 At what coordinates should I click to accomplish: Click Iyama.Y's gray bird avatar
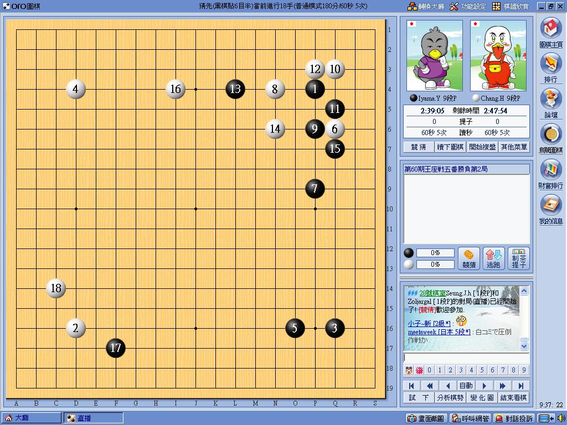point(434,55)
